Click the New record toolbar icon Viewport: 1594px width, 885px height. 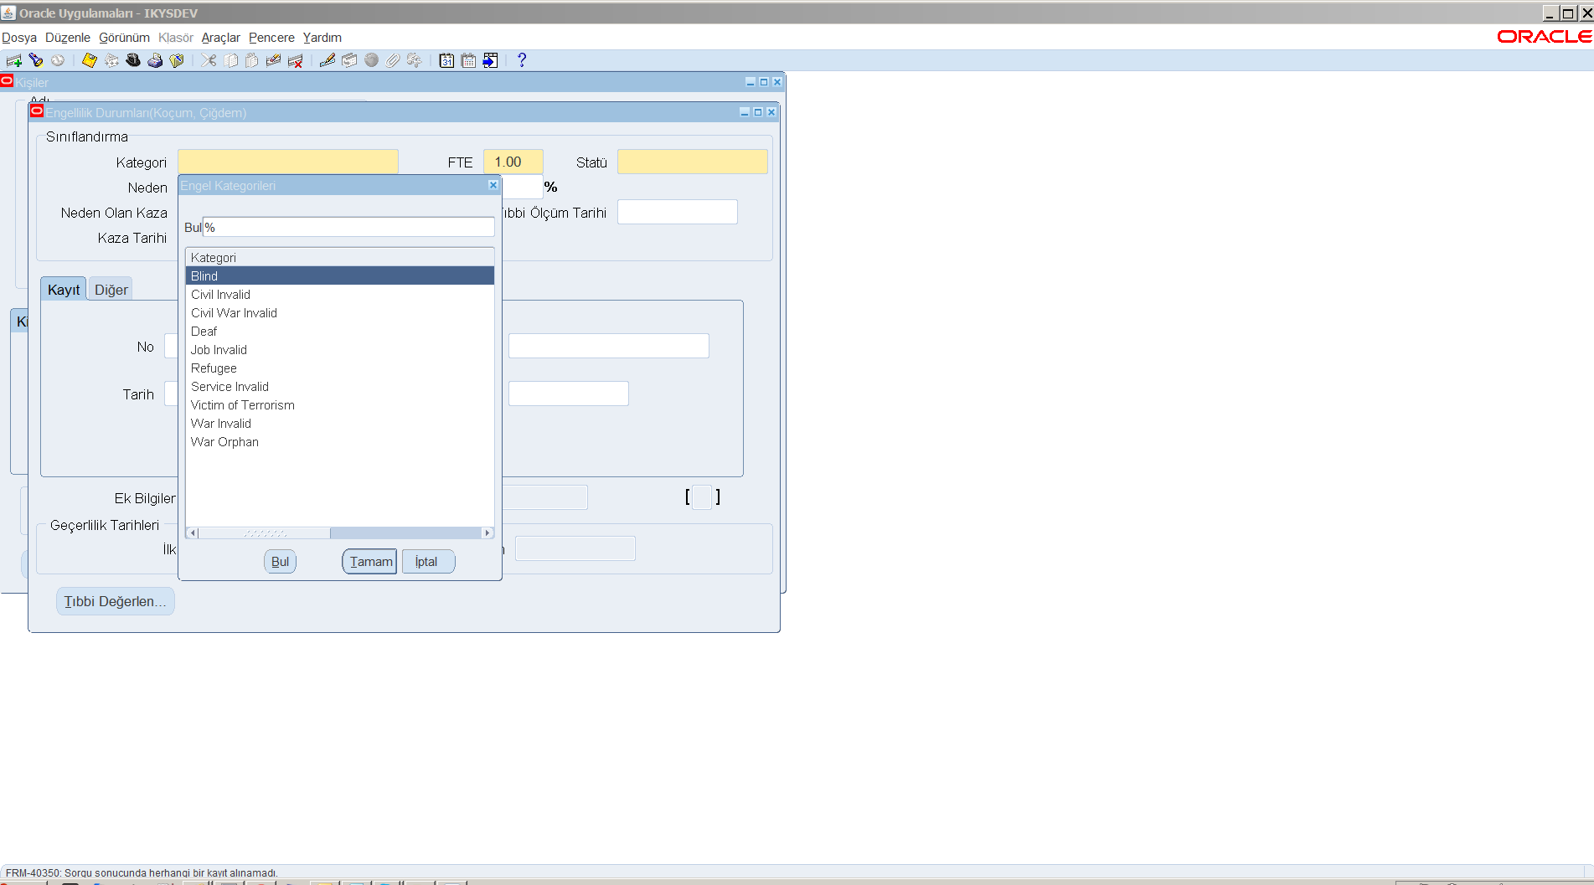pos(14,60)
